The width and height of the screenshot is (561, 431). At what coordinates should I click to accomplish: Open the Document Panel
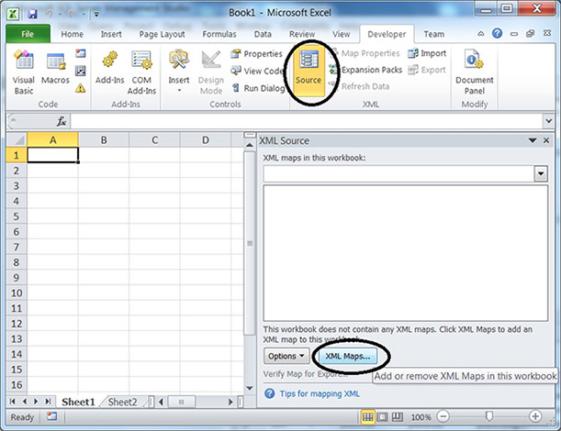tap(475, 71)
